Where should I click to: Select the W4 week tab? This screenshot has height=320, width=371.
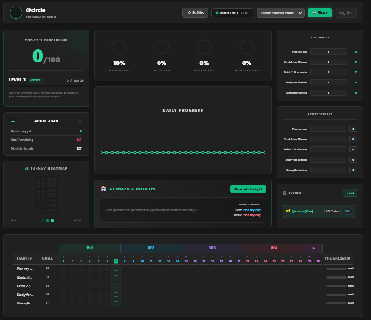click(x=274, y=248)
